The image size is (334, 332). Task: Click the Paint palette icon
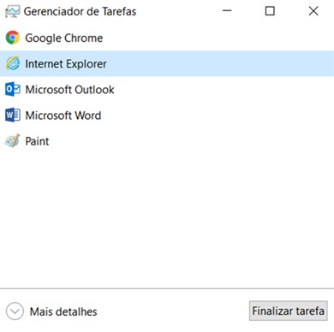[13, 141]
